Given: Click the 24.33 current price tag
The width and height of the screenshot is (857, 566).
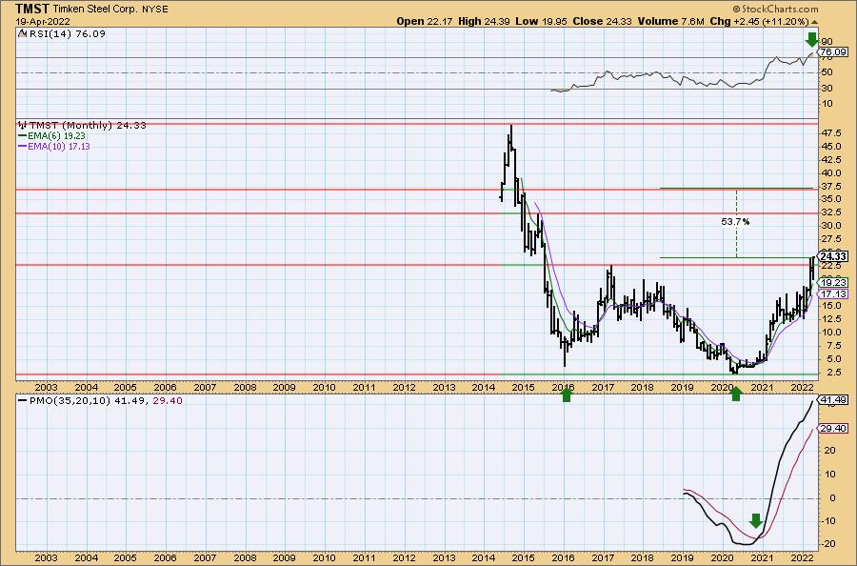Looking at the screenshot, I should pos(833,256).
